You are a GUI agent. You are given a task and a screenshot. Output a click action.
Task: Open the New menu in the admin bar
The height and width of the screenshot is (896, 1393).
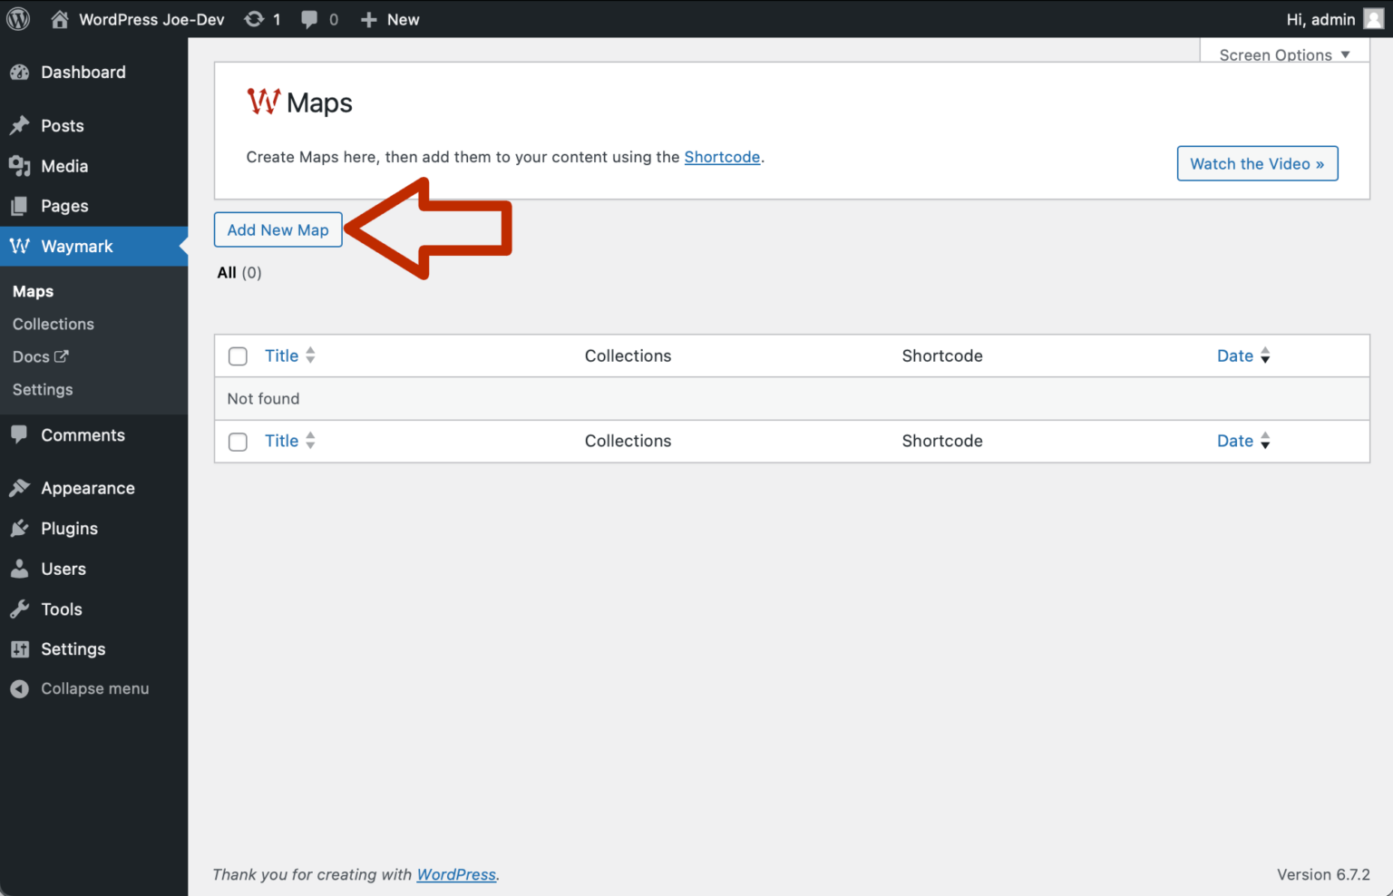coord(390,18)
